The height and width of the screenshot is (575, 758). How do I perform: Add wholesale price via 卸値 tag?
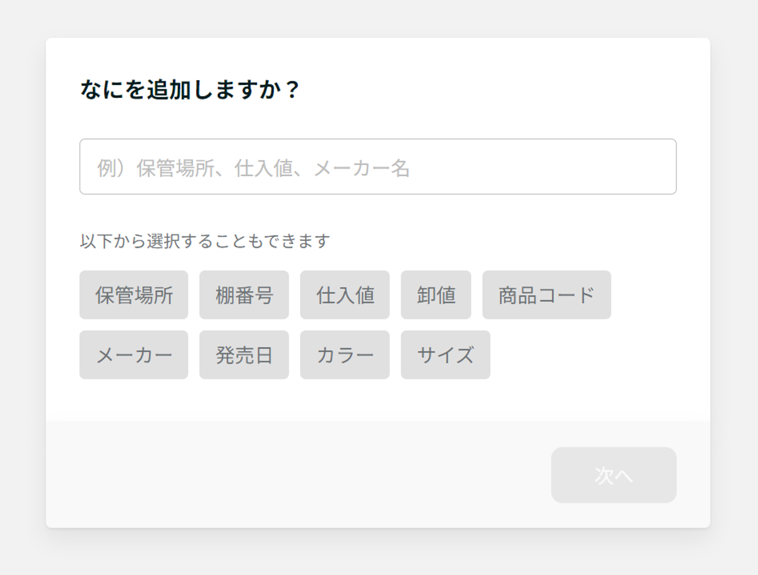coord(436,295)
